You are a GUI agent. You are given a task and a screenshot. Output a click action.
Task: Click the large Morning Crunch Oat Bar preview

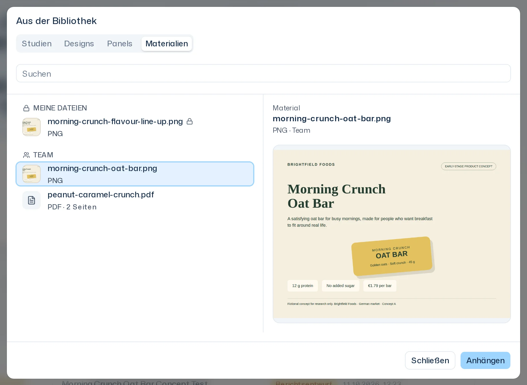(392, 234)
